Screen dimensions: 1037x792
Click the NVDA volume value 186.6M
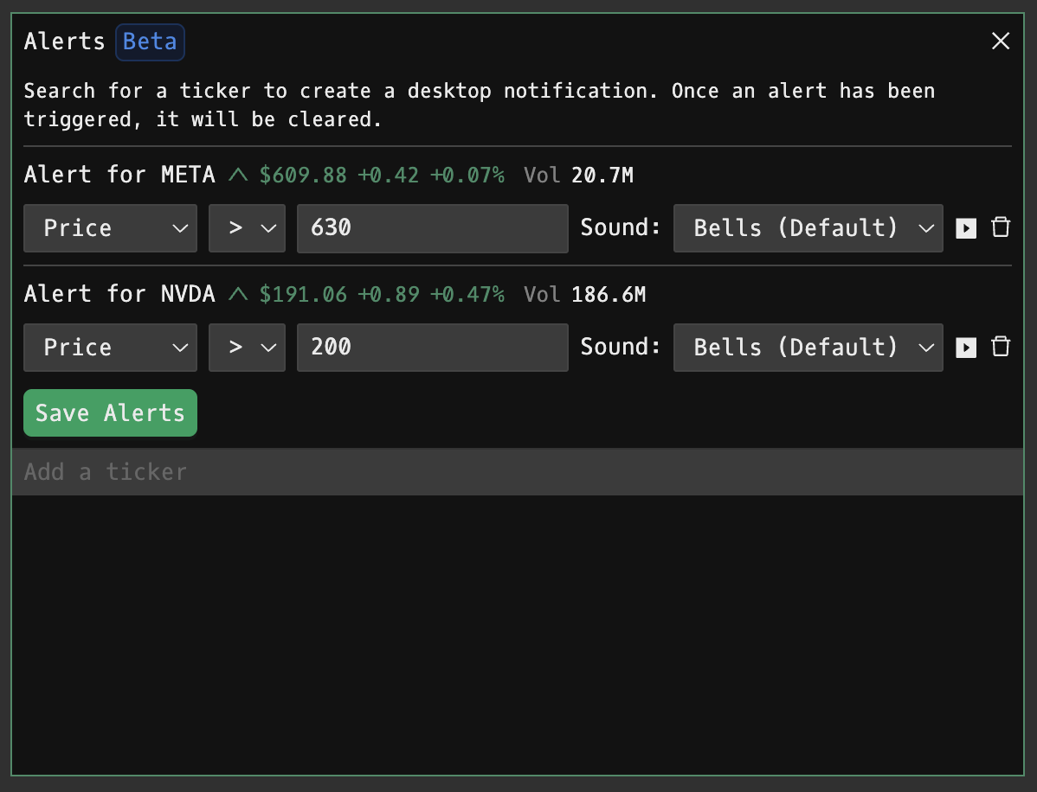tap(609, 294)
